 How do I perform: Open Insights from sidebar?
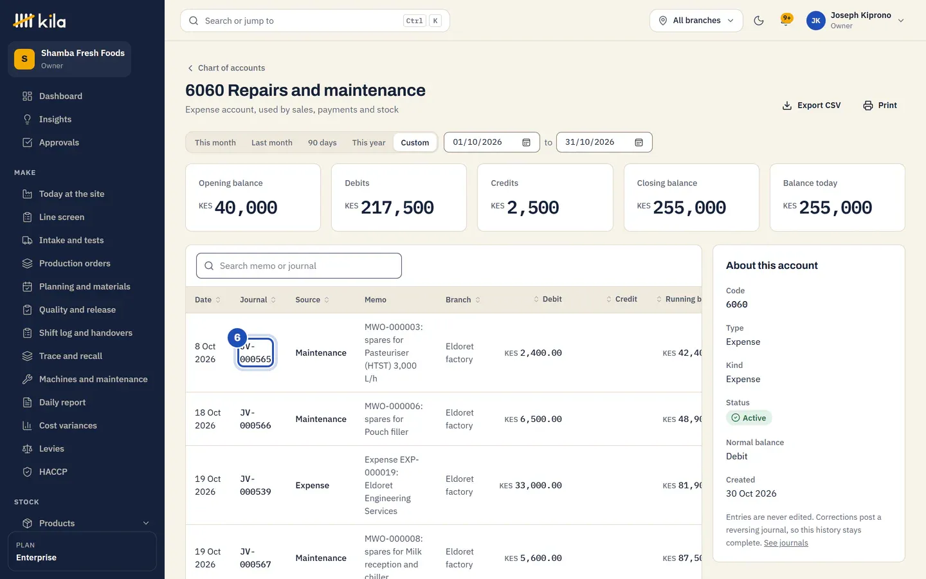coord(82,120)
